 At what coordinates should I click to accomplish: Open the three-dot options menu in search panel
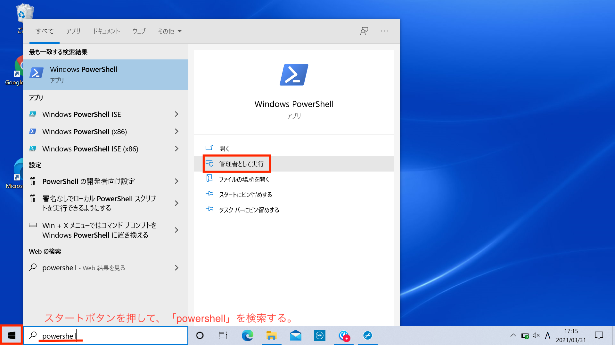pos(384,31)
